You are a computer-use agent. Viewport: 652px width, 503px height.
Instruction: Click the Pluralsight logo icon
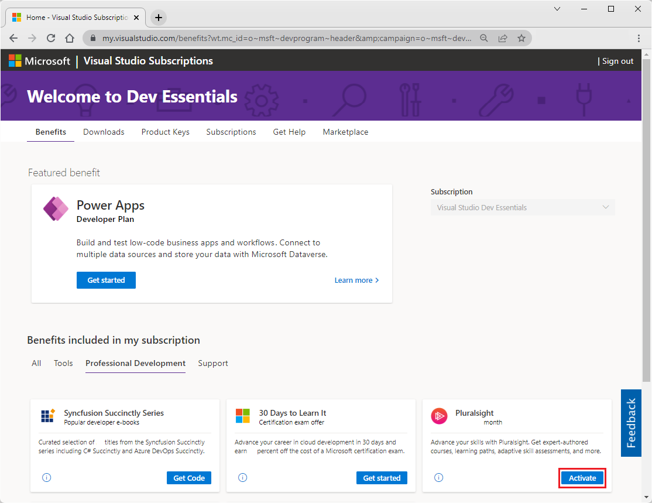[439, 416]
